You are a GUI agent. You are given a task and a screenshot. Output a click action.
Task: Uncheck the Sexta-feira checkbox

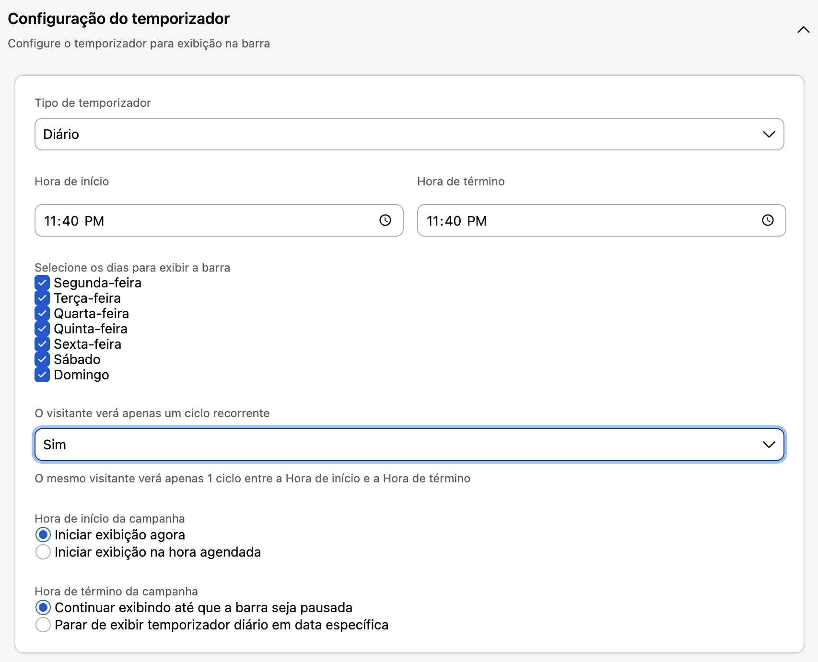coord(42,344)
